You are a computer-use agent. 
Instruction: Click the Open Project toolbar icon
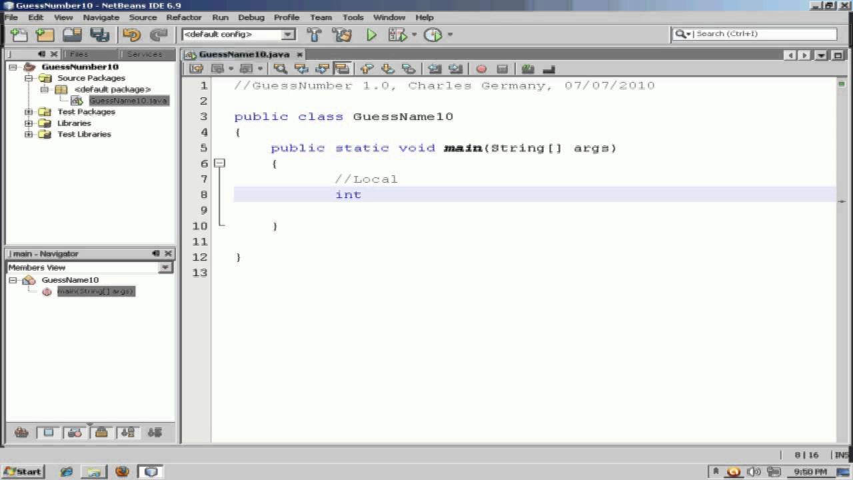tap(72, 35)
